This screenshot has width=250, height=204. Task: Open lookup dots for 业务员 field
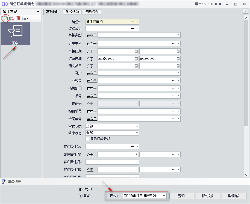174,81
